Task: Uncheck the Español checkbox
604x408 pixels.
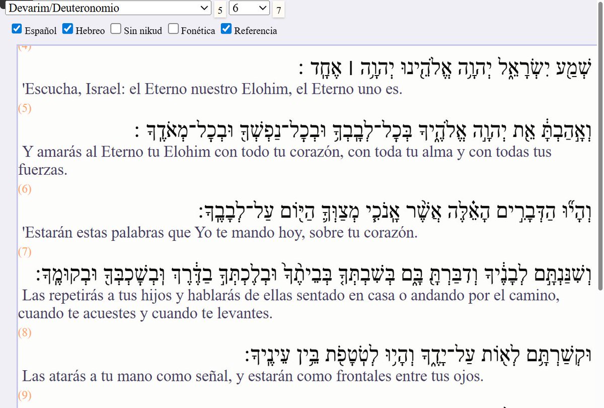Action: click(17, 29)
